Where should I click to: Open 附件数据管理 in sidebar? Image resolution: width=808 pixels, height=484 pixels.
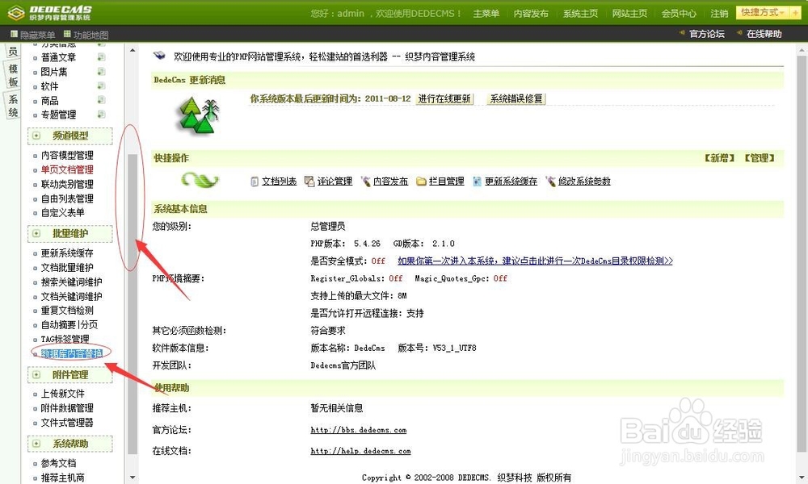tap(67, 408)
